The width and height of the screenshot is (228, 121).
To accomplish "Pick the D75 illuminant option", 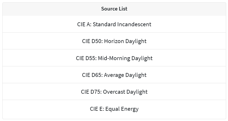I will coord(114,92).
